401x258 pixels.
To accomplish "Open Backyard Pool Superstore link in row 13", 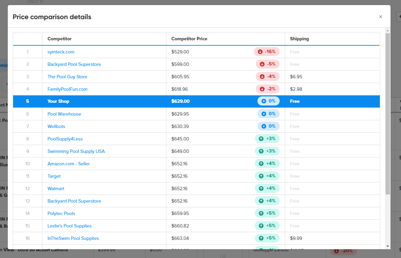I will coord(74,201).
